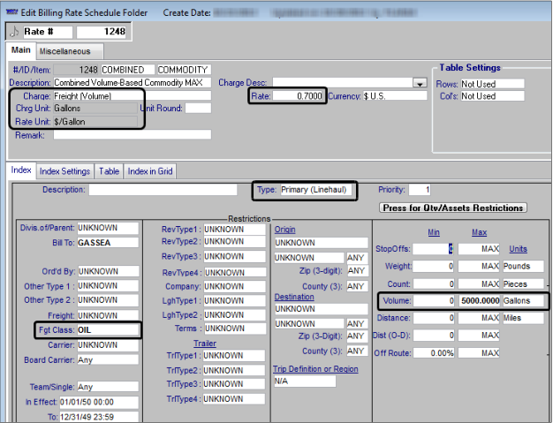Image resolution: width=553 pixels, height=423 pixels.
Task: Click the Volume Max field 5000.0000
Action: 480,300
